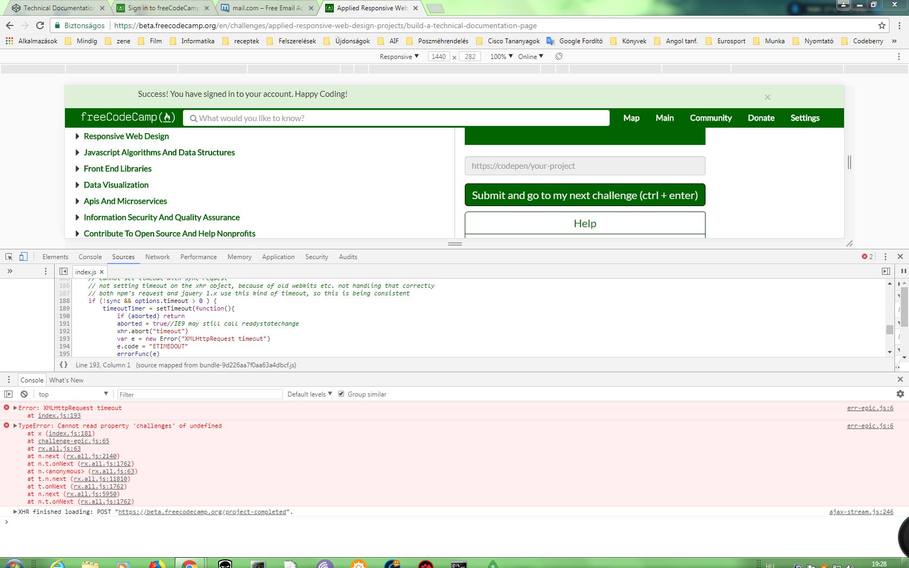Switch to the Network tab

157,256
